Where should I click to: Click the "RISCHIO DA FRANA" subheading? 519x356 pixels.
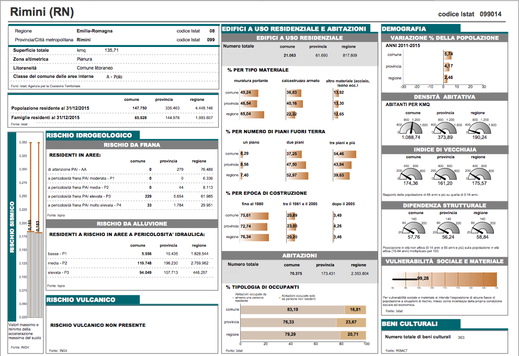132,145
